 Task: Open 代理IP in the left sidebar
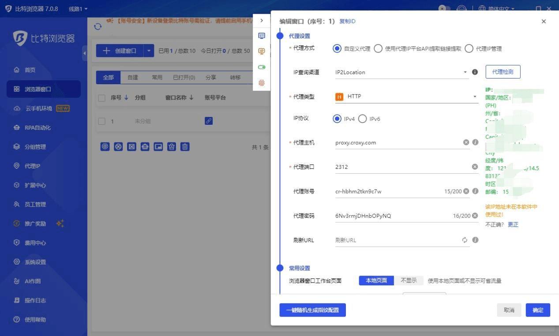(x=32, y=166)
